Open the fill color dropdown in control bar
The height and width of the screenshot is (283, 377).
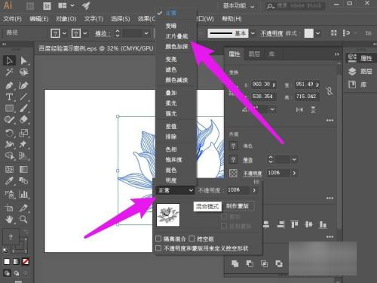point(64,33)
